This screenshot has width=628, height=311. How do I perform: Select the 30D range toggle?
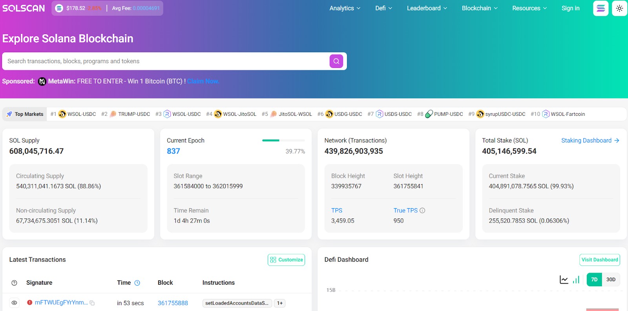(x=611, y=280)
